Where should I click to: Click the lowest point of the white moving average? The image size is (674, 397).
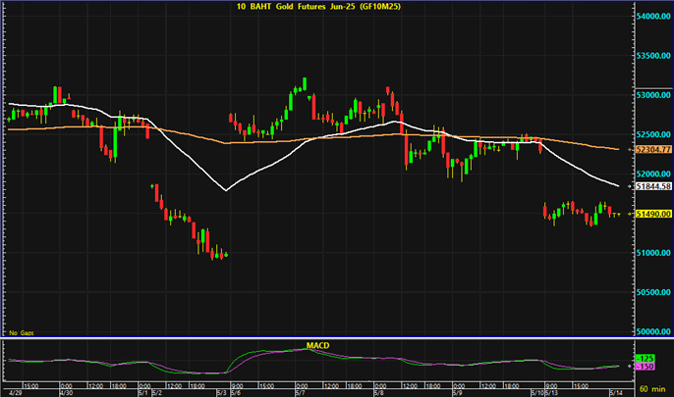225,190
